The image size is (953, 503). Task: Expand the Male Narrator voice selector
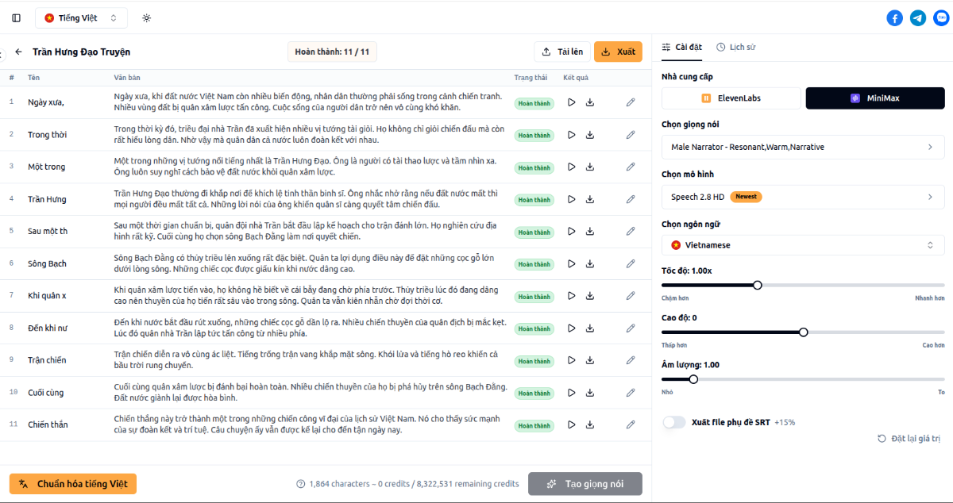(x=803, y=147)
